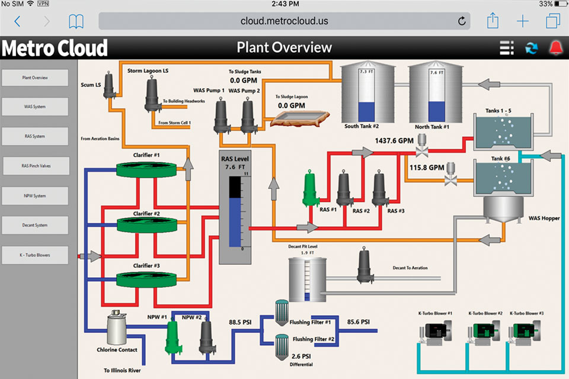This screenshot has width=569, height=379.
Task: Open the WAS System page
Action: pos(35,107)
